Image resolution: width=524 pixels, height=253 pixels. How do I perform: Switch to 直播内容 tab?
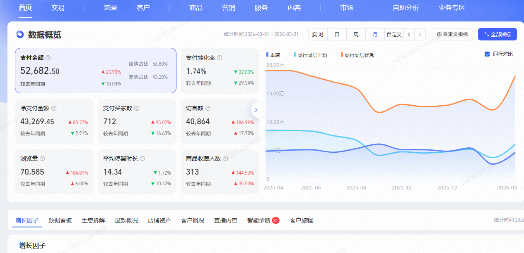(226, 220)
